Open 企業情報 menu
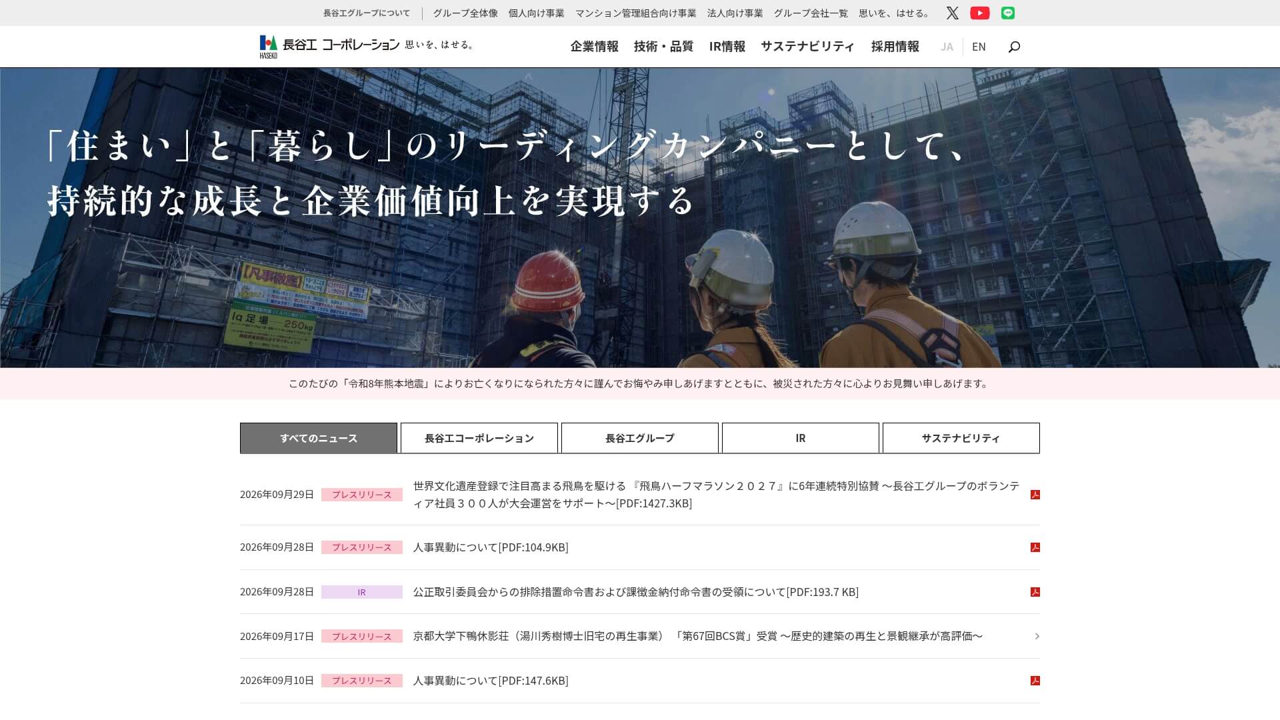Screen dimensions: 1280x720 594,46
